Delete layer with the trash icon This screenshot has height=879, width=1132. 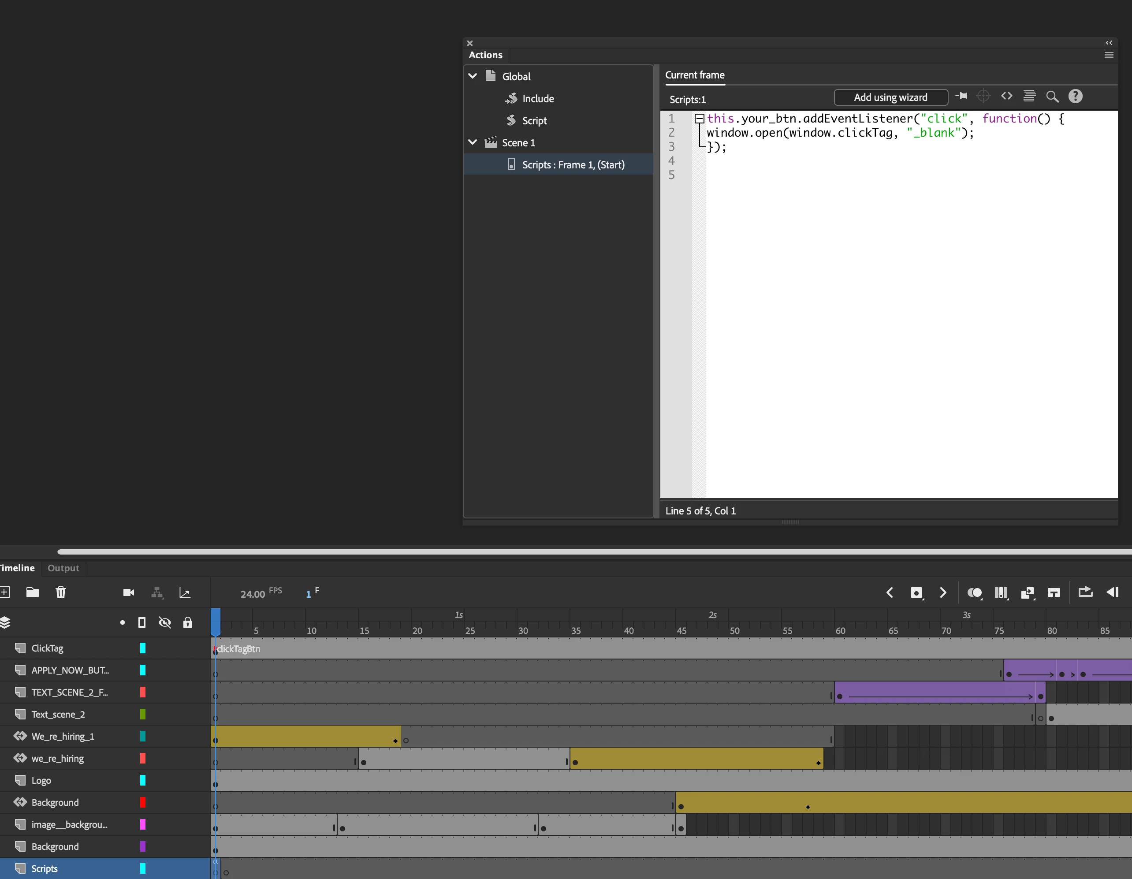61,592
